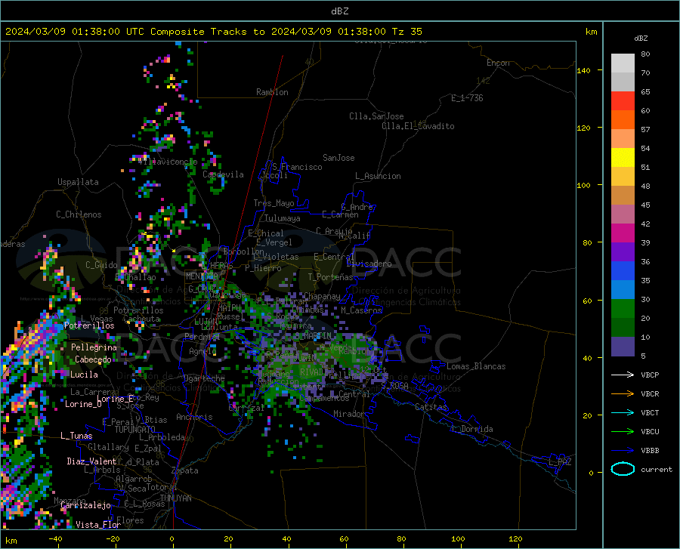Click the 'S_Francisco' map label

tap(297, 167)
